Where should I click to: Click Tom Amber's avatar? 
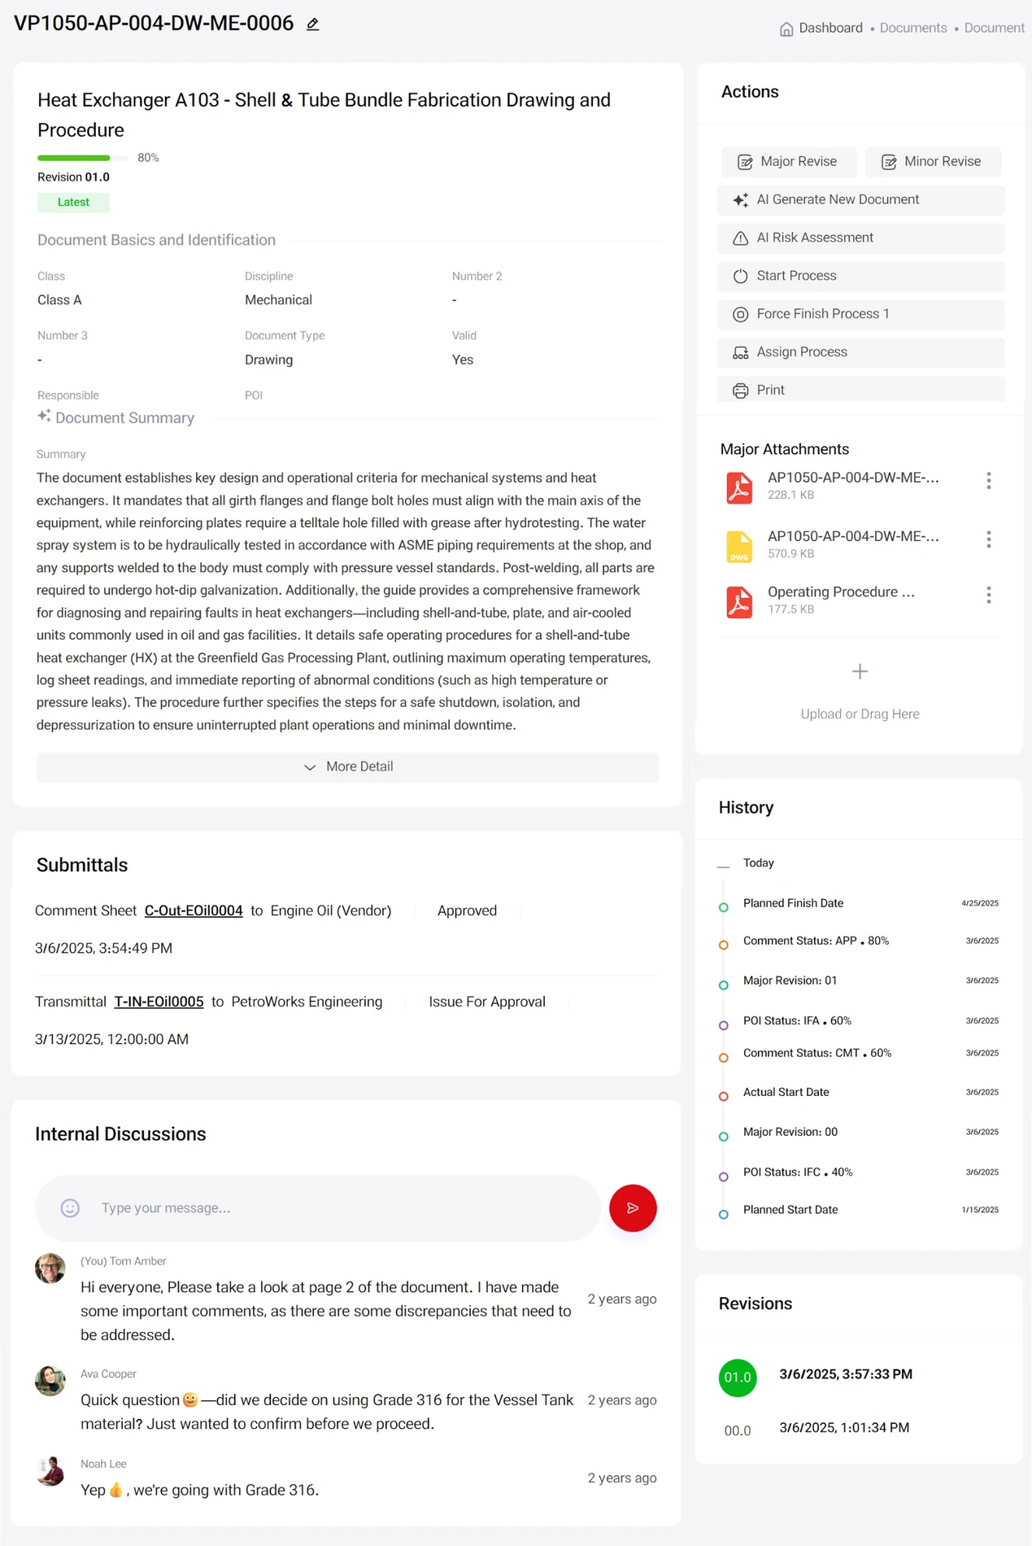(x=50, y=1268)
